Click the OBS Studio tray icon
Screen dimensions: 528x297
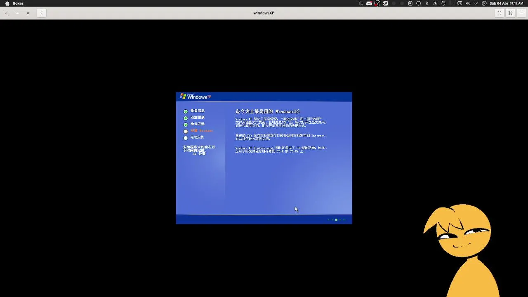pos(377,3)
